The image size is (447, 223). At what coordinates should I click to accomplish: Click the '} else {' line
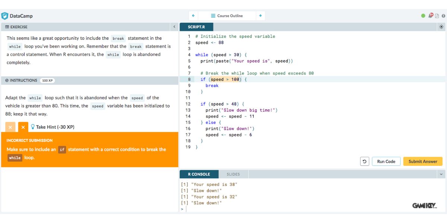point(211,122)
